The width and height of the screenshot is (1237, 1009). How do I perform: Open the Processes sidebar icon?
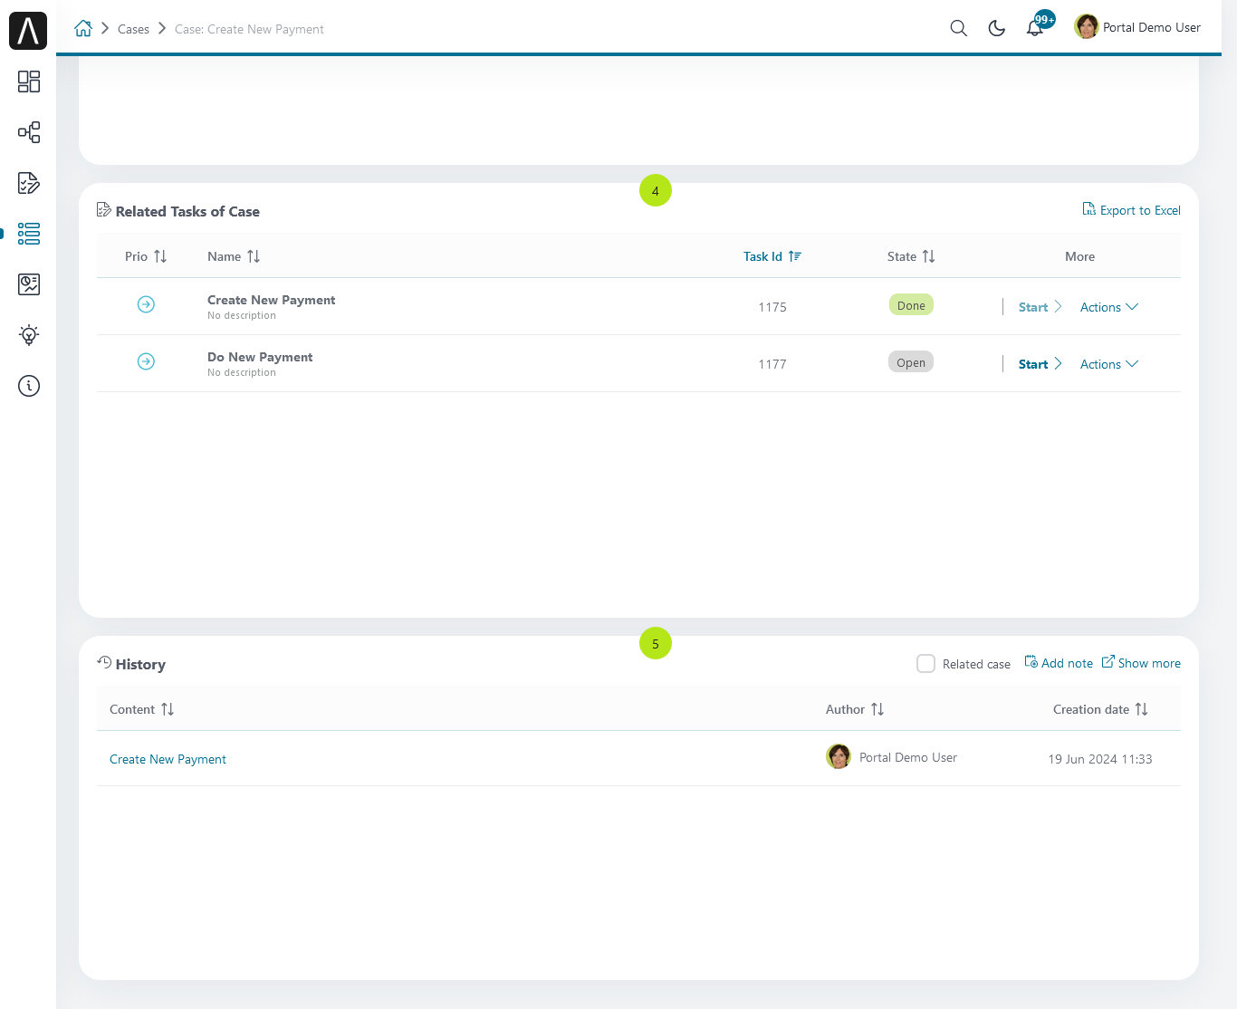(x=29, y=132)
